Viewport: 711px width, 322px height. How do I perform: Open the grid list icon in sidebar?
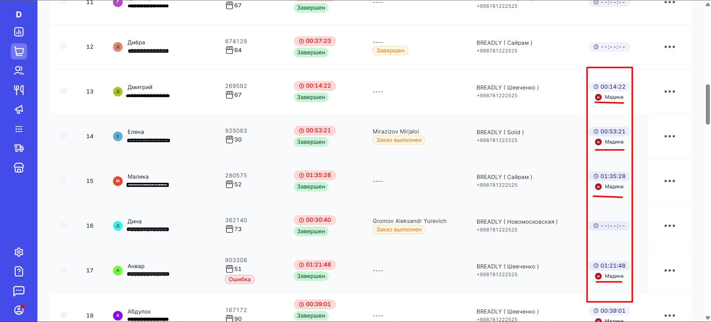pyautogui.click(x=19, y=129)
